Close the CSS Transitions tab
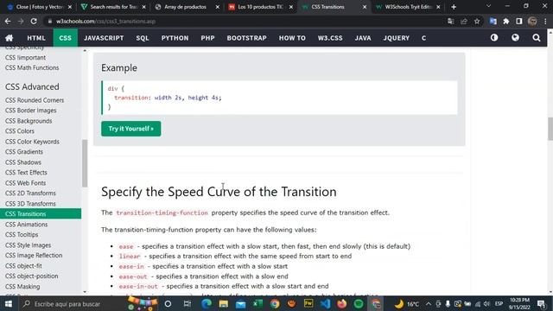This screenshot has width=553, height=311. pyautogui.click(x=365, y=7)
